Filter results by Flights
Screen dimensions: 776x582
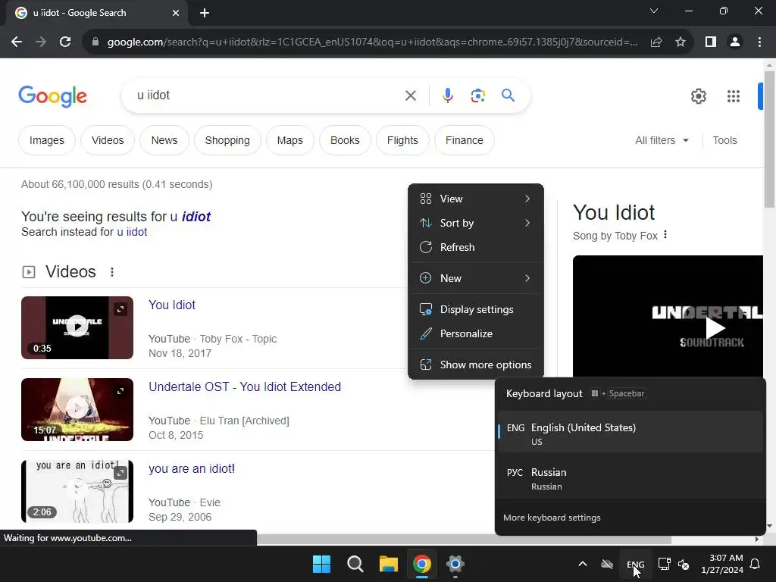pyautogui.click(x=402, y=140)
